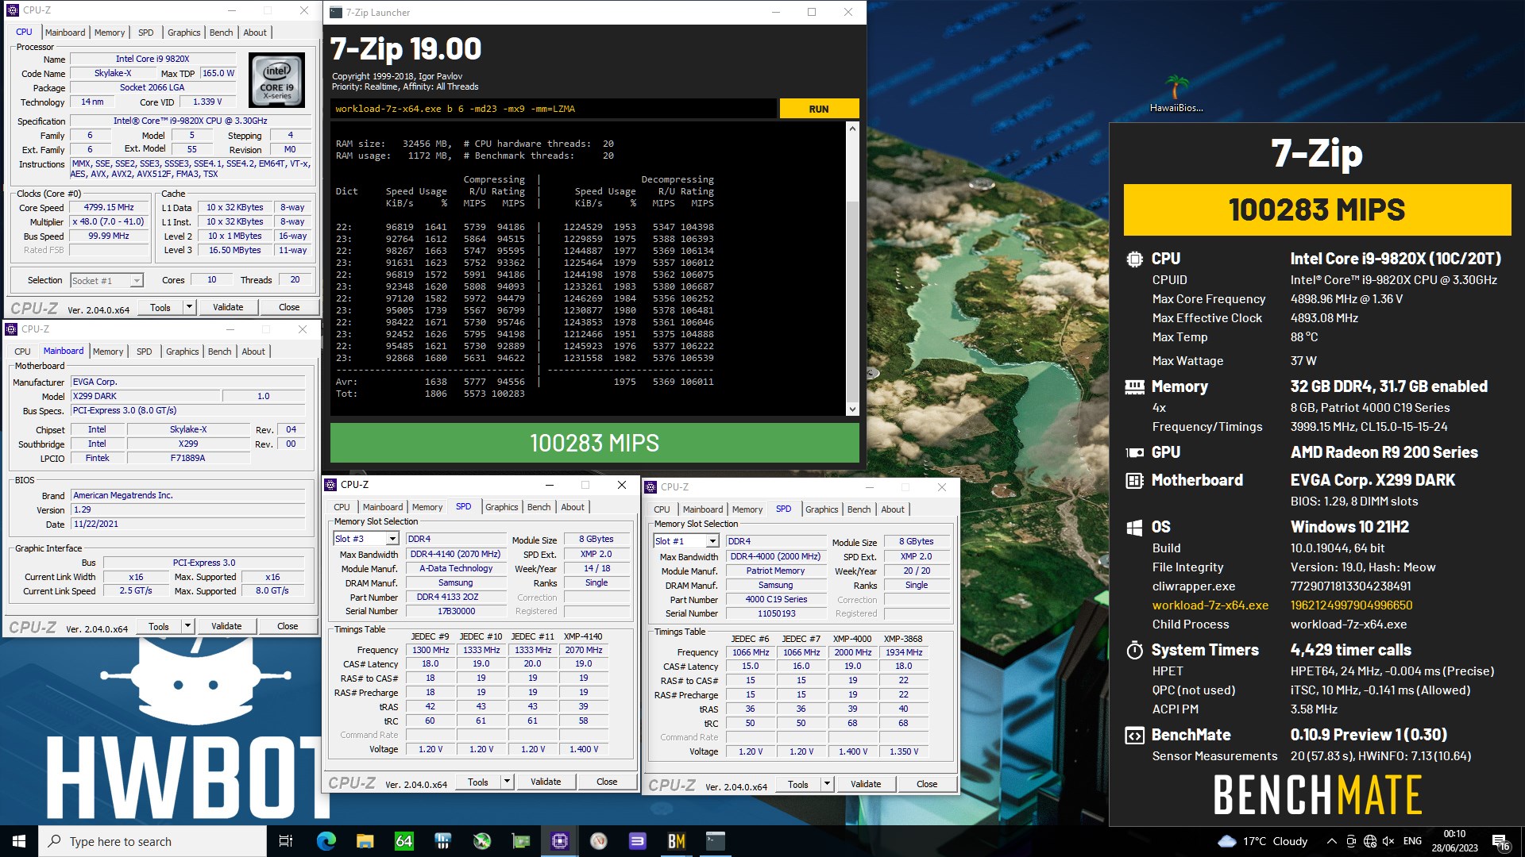Switch to Memory tab in top CPU-Z window
The height and width of the screenshot is (857, 1525).
[x=110, y=33]
